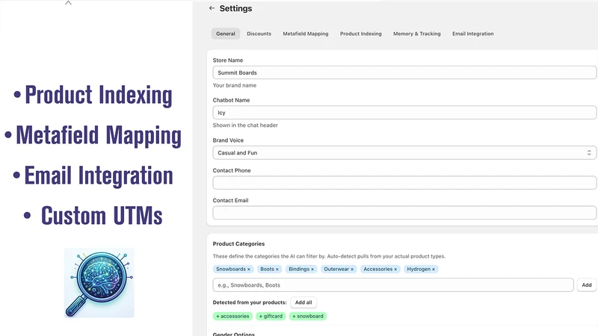
Task: Remove the Boots category tag
Action: [277, 270]
